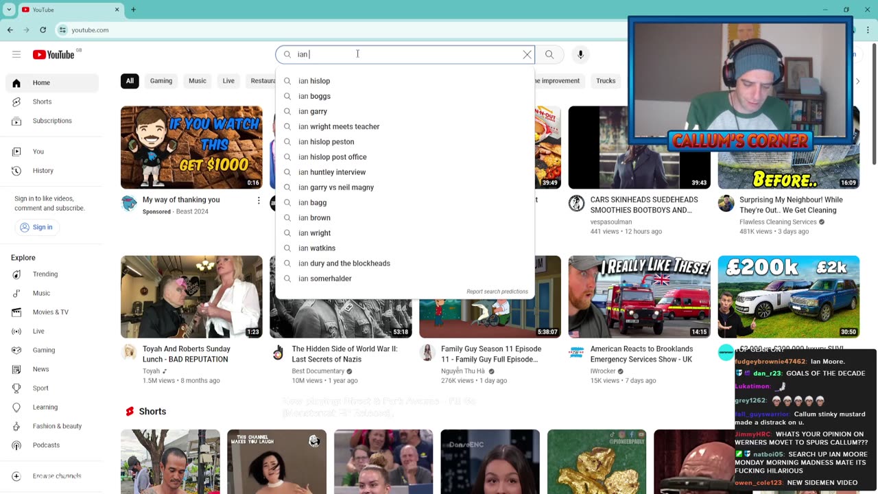Choose suggestion ian dury and the blockheads
This screenshot has height=494, width=878.
[x=405, y=263]
